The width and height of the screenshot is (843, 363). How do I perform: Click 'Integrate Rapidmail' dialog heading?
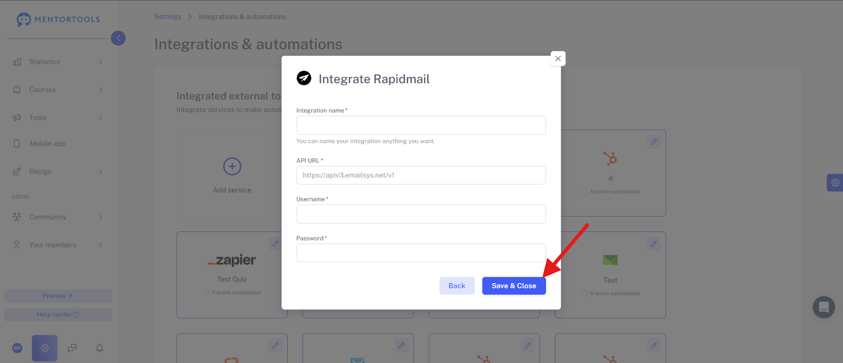374,79
